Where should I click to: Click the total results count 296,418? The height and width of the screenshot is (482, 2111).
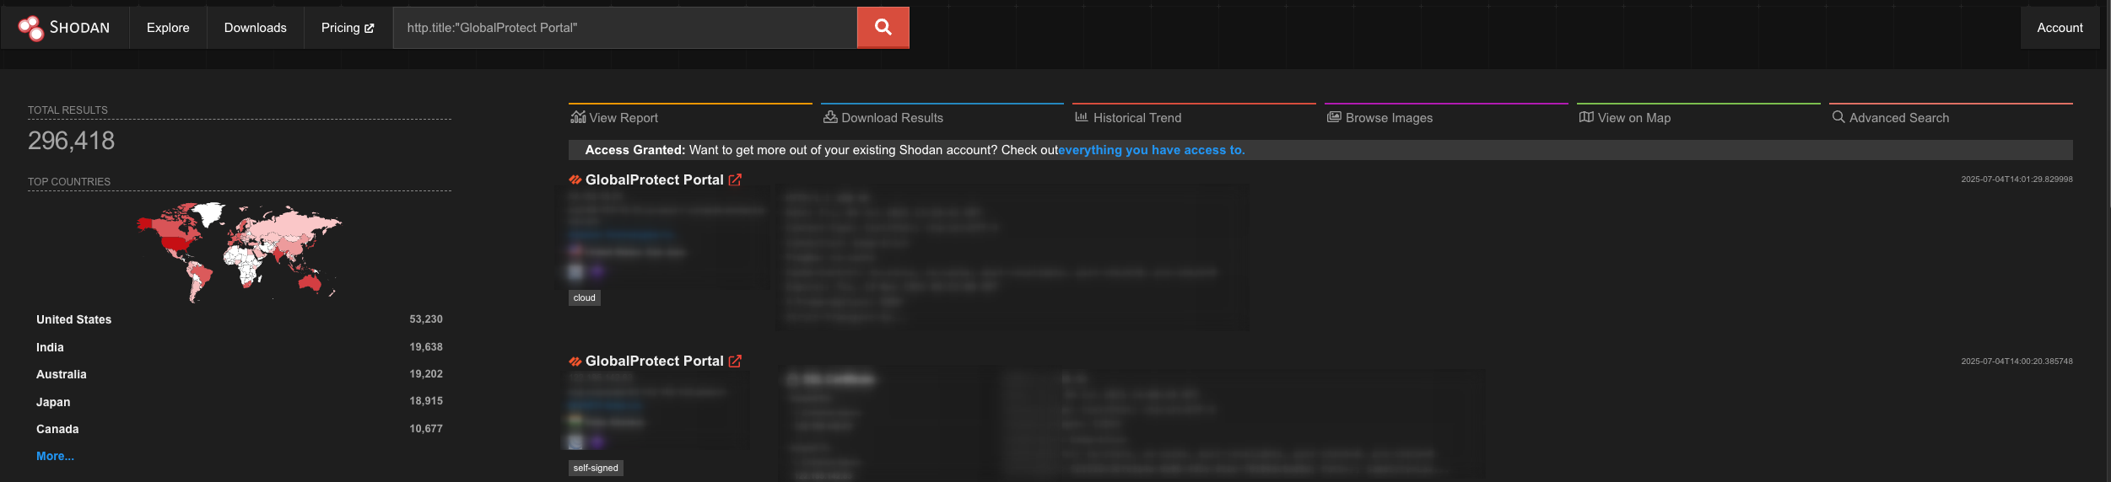click(x=71, y=141)
